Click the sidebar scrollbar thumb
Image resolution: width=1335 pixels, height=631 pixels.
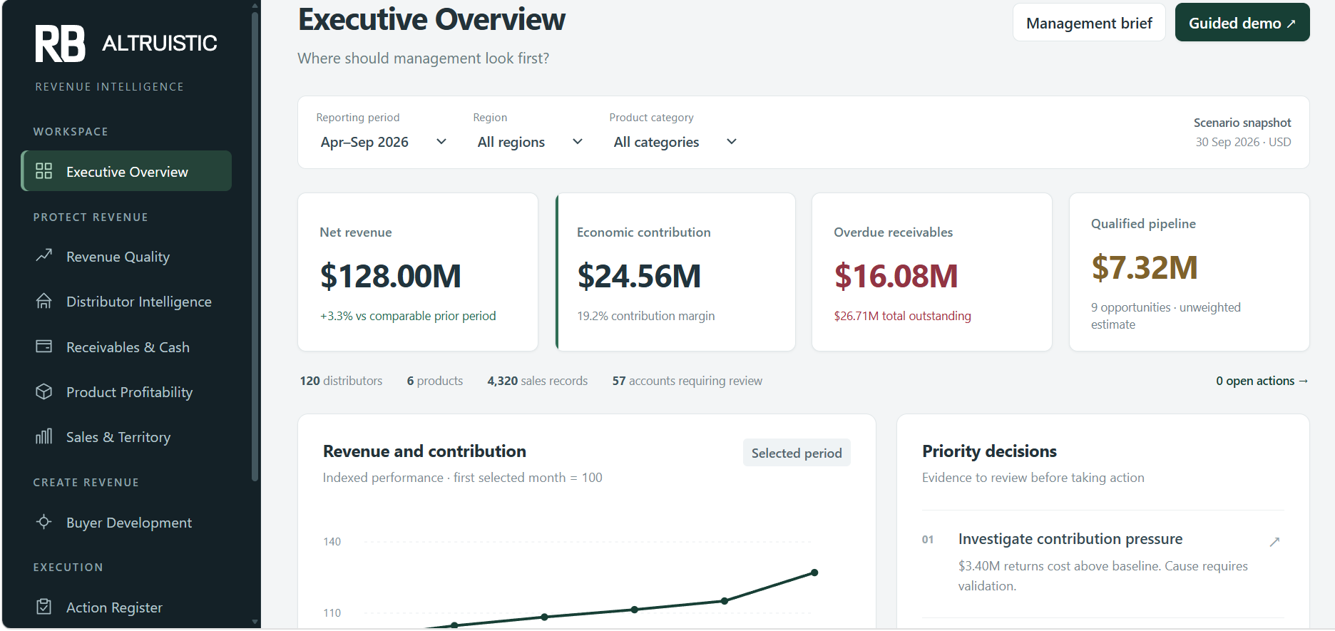pos(255,246)
